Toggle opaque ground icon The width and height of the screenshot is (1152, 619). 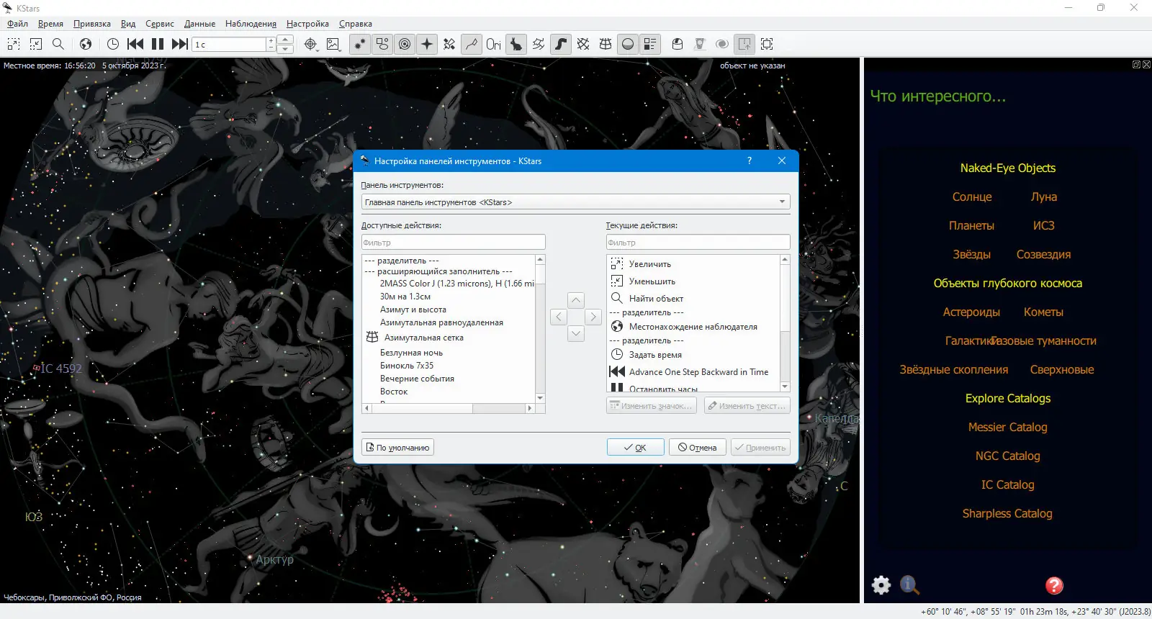[628, 44]
